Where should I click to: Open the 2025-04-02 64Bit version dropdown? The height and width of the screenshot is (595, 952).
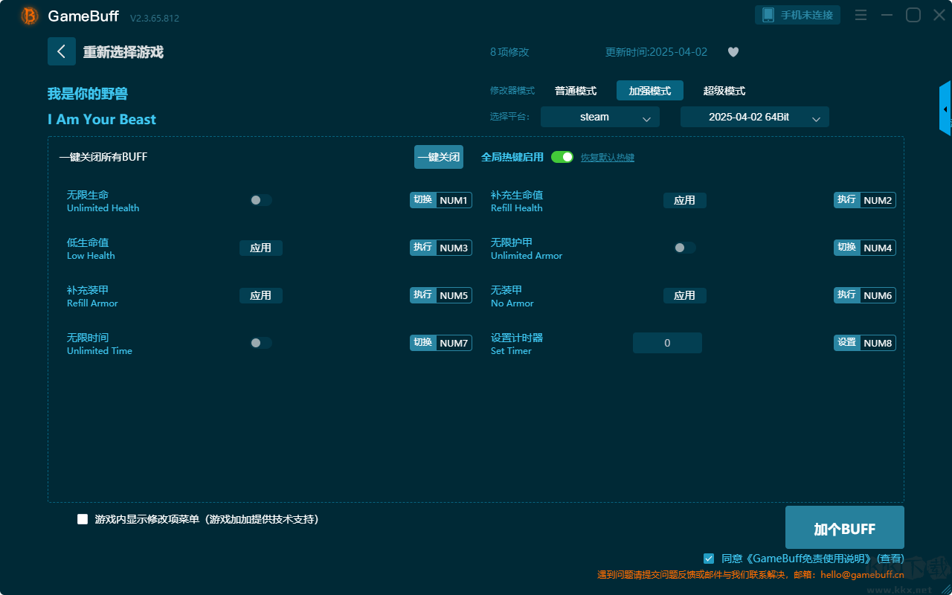pyautogui.click(x=755, y=117)
